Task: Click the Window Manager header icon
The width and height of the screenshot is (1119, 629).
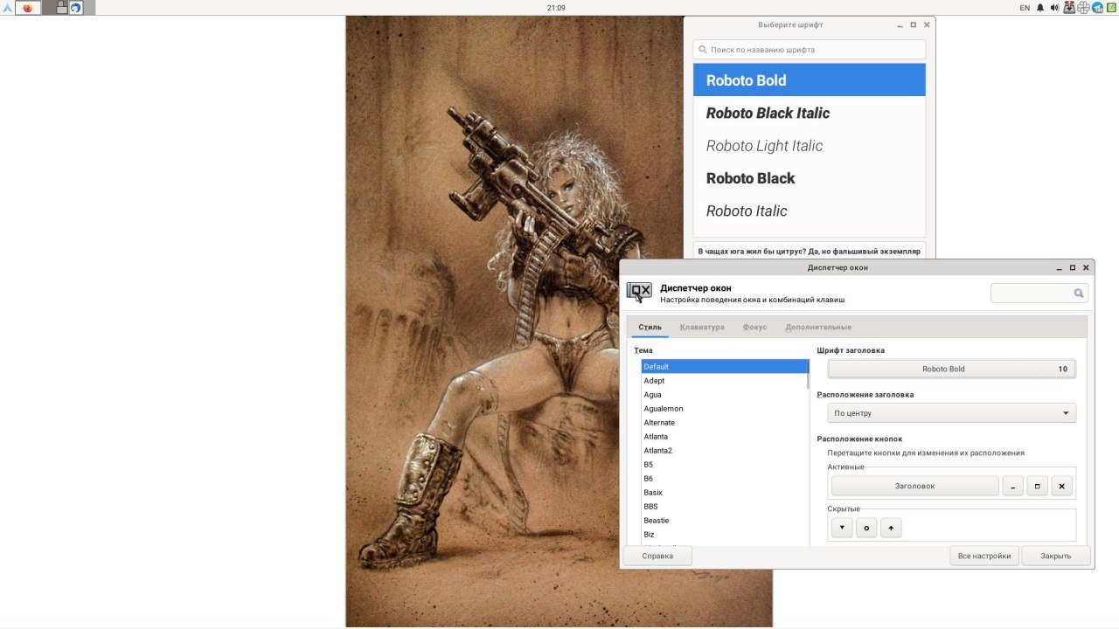Action: pos(639,292)
